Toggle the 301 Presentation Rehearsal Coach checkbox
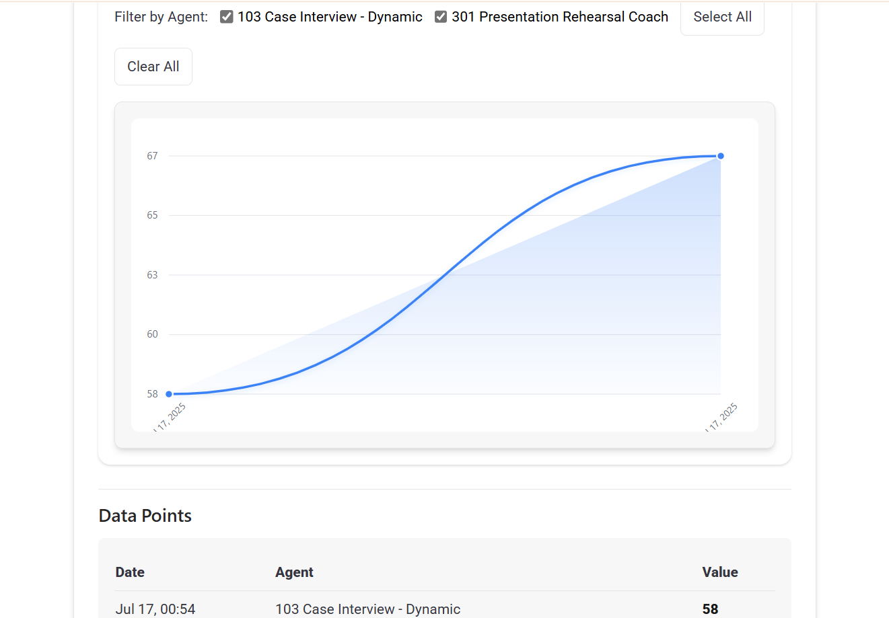 (441, 17)
